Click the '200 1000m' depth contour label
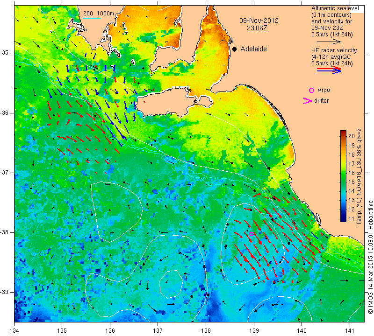The width and height of the screenshot is (374, 336). (99, 14)
